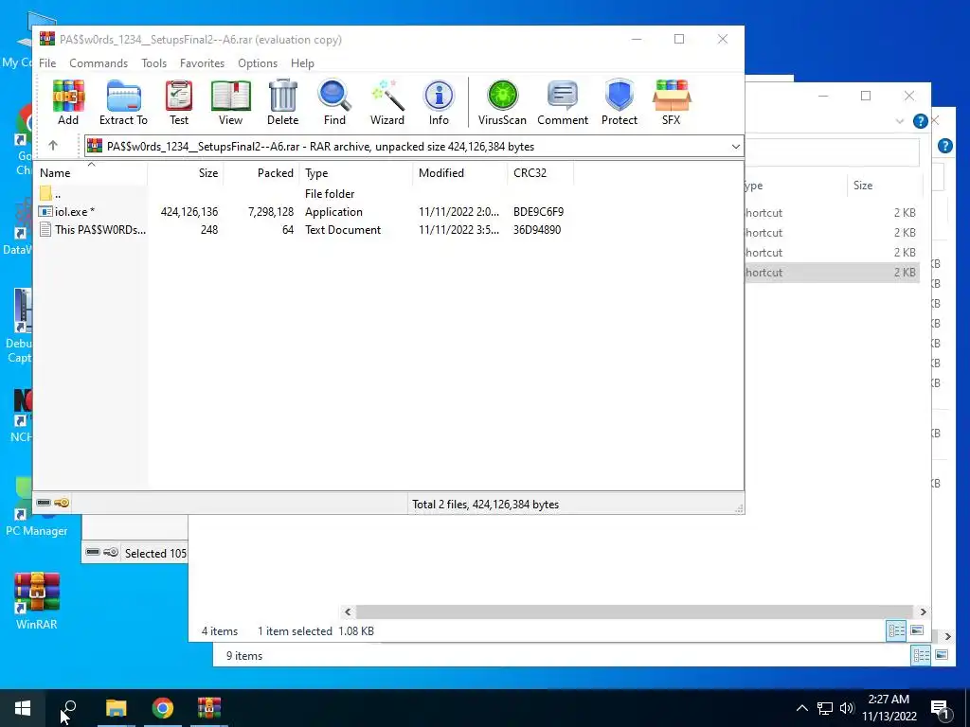The height and width of the screenshot is (727, 970).
Task: Sort by the CRC32 column header
Action: coord(541,173)
